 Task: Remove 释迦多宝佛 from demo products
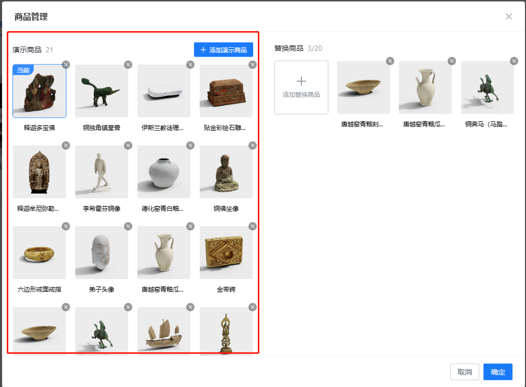pyautogui.click(x=66, y=65)
